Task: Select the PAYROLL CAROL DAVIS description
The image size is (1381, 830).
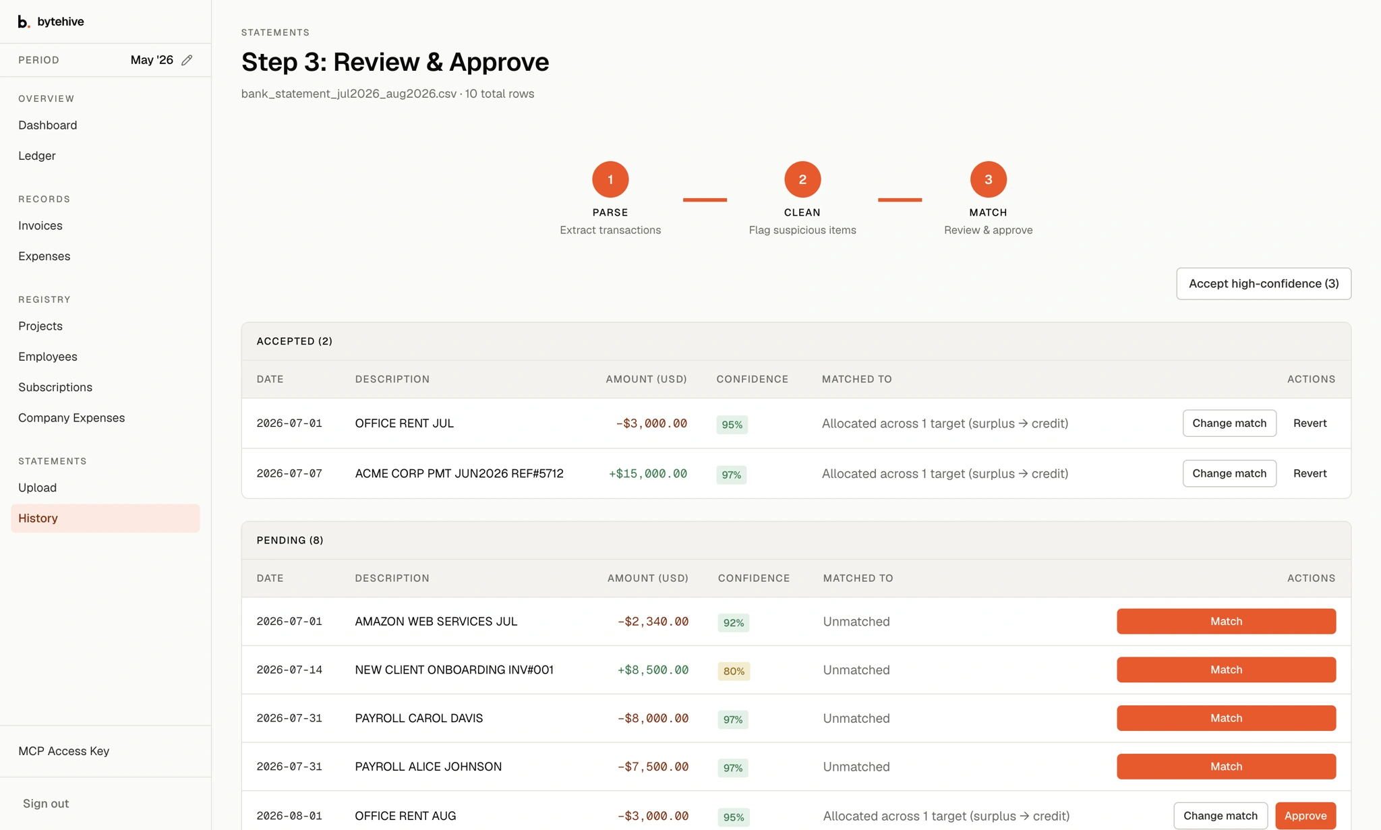Action: 419,719
